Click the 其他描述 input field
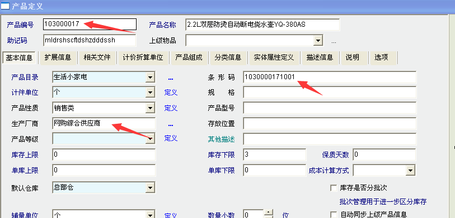 (x=330, y=139)
